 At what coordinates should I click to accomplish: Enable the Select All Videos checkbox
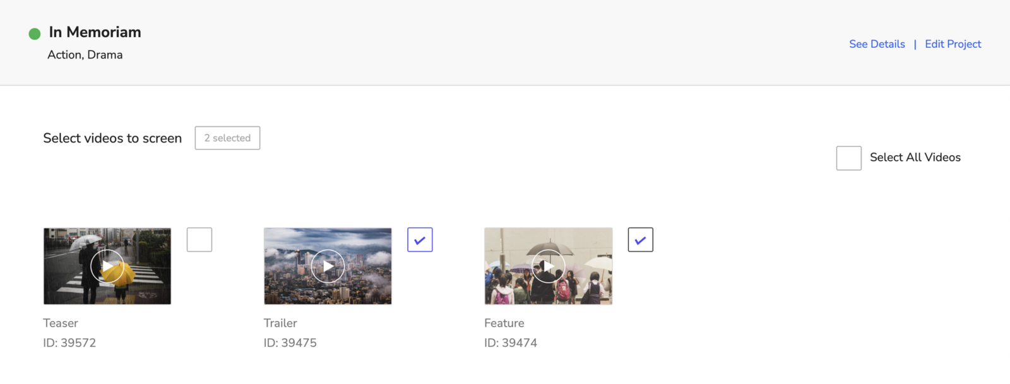848,158
